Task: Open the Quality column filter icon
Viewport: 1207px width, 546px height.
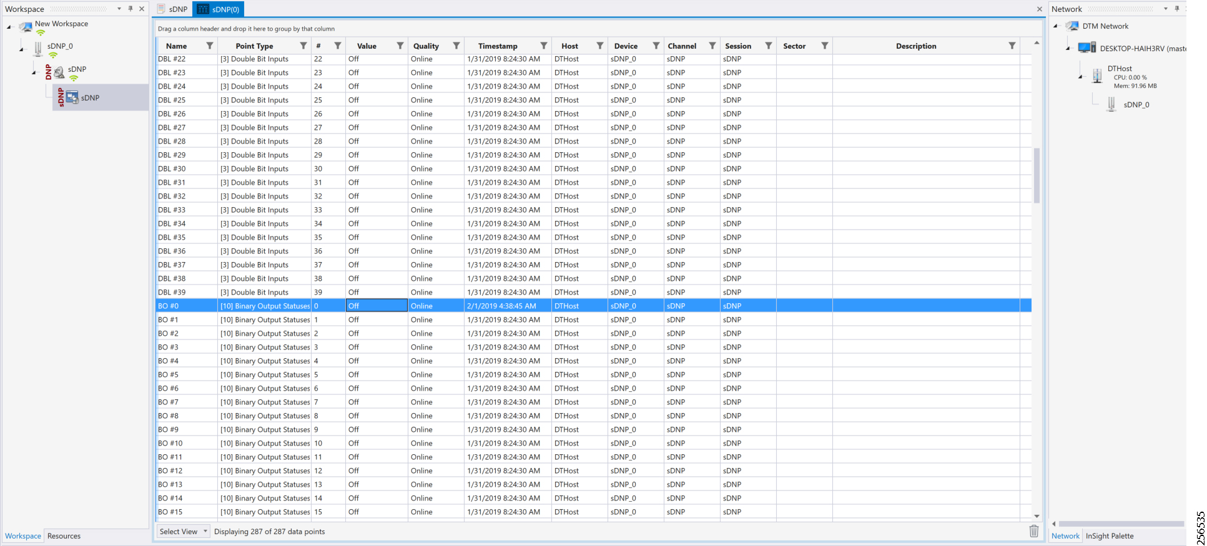Action: (456, 46)
